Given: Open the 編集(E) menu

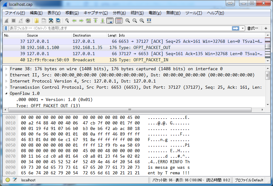Looking at the screenshot, I should tap(36, 13).
